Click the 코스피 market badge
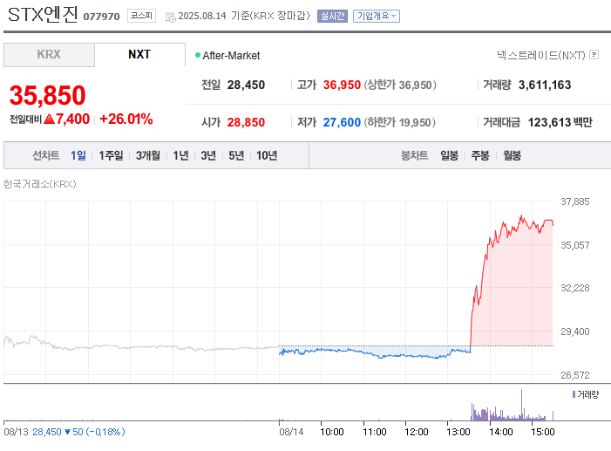This screenshot has width=611, height=451. pyautogui.click(x=141, y=16)
